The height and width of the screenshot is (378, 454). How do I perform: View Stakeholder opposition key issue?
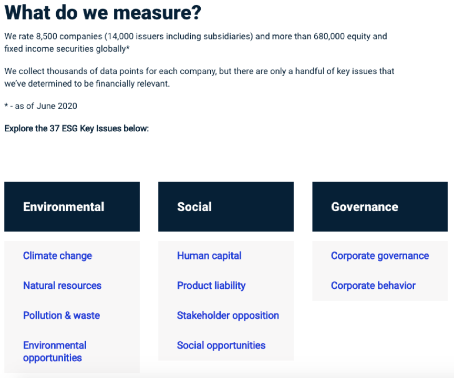[x=228, y=316]
